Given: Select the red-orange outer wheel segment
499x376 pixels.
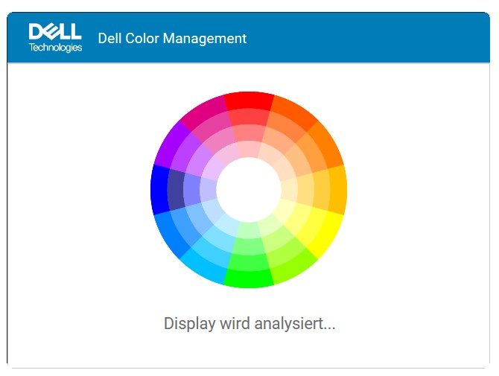Looking at the screenshot, I should [294, 112].
